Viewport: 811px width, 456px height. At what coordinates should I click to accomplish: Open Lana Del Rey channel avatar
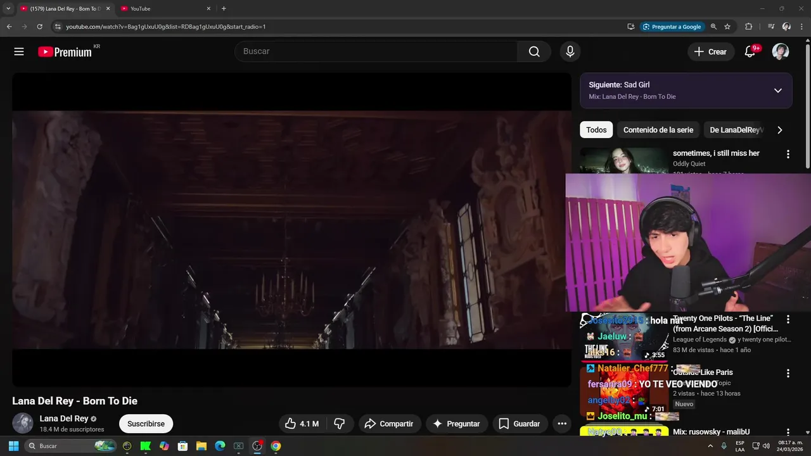(23, 423)
